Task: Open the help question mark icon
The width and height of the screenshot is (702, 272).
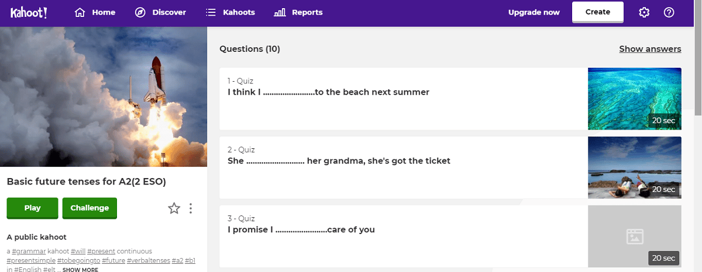Action: pos(669,12)
